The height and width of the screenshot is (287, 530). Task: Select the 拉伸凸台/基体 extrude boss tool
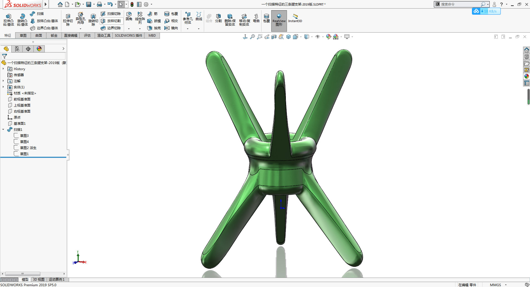(x=9, y=20)
